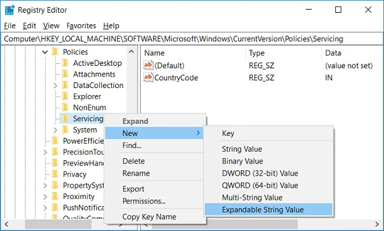Select the CountryCode REG_SZ type cell

(x=262, y=78)
